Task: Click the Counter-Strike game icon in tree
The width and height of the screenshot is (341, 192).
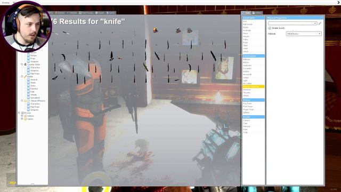Action: [25, 65]
